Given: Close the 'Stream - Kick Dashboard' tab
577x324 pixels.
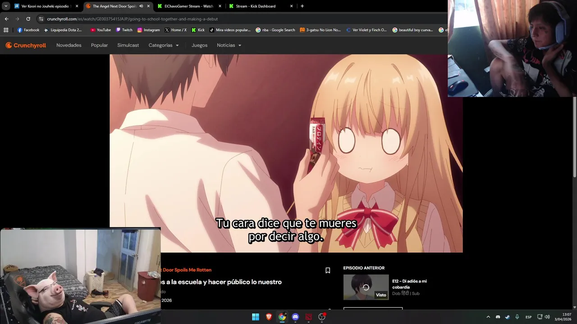Looking at the screenshot, I should [291, 6].
